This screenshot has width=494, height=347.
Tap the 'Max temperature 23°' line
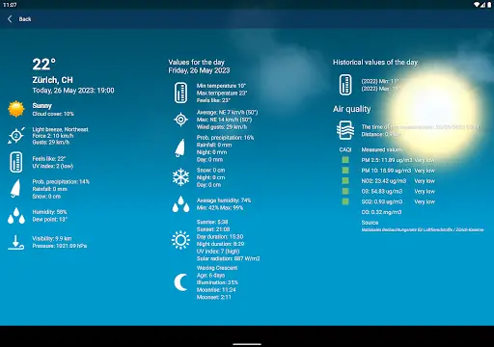click(x=222, y=93)
